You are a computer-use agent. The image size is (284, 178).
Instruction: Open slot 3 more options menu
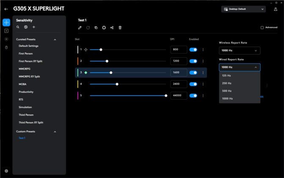[203, 72]
